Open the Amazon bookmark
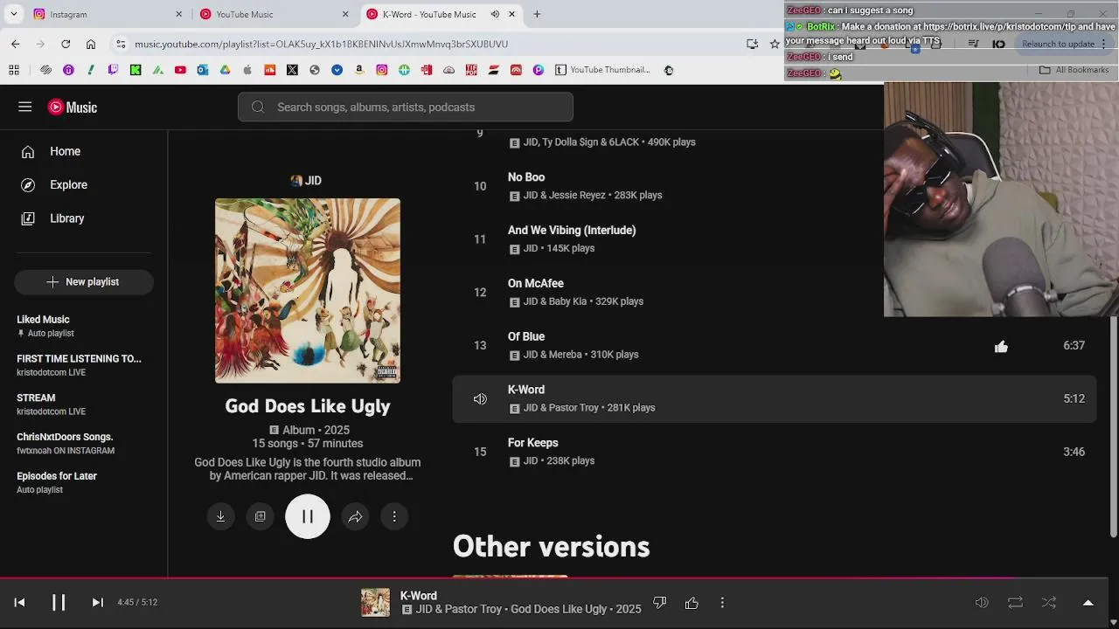Image resolution: width=1119 pixels, height=629 pixels. point(359,70)
